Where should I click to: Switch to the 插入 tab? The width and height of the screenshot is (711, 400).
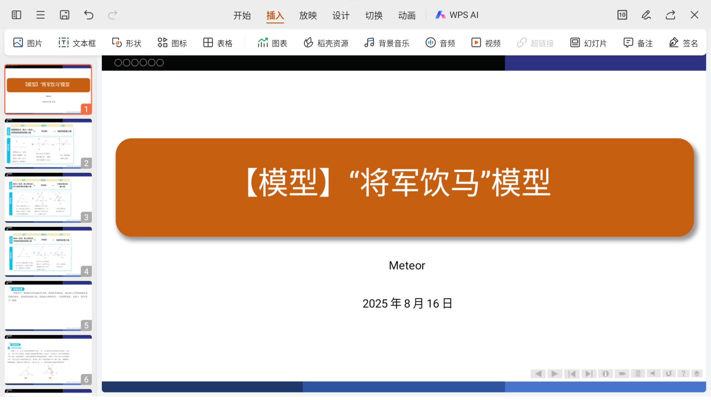click(x=275, y=15)
